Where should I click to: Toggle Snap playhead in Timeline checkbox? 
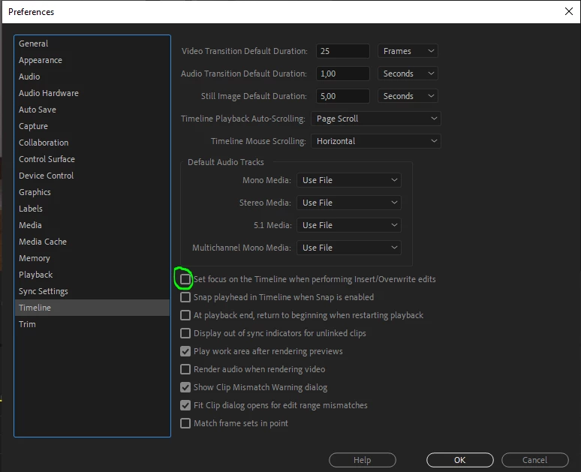point(185,297)
